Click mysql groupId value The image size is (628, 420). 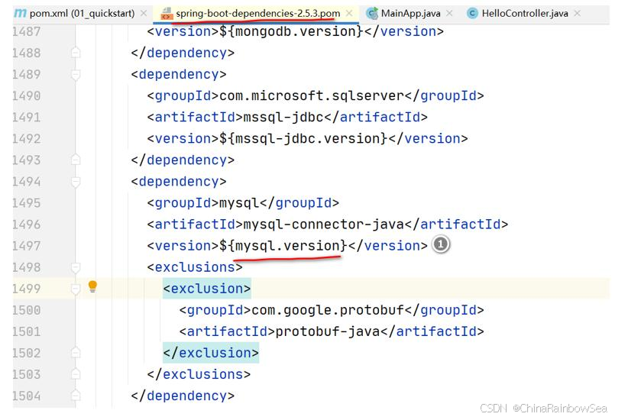(239, 203)
